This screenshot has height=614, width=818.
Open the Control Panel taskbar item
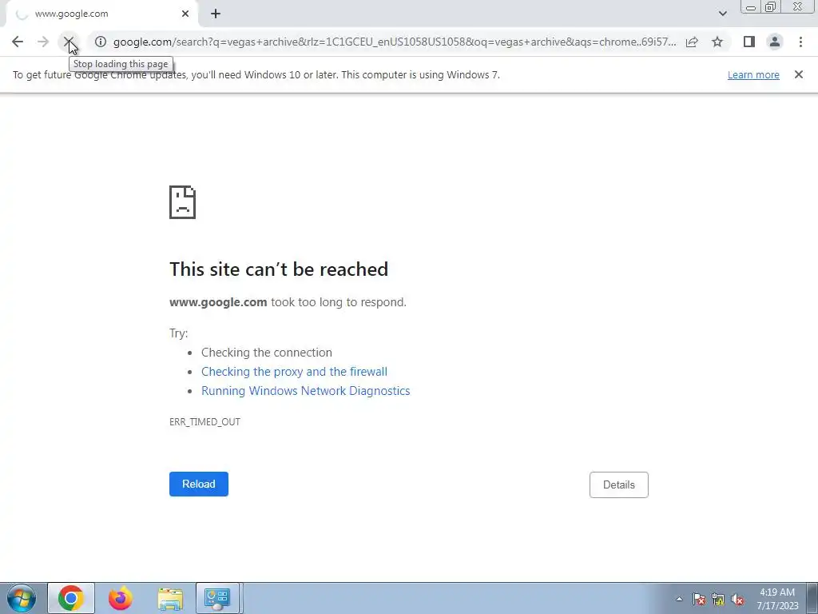217,598
